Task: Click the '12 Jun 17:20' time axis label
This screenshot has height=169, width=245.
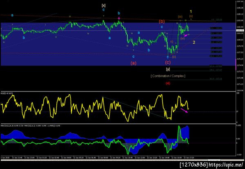Action: coord(189,158)
